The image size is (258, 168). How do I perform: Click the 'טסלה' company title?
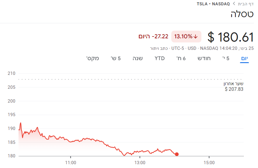[x=242, y=14]
